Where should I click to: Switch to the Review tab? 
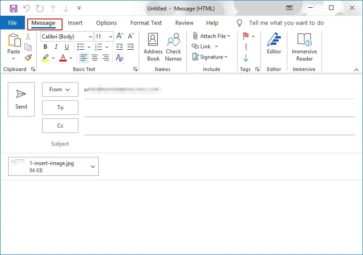point(184,23)
